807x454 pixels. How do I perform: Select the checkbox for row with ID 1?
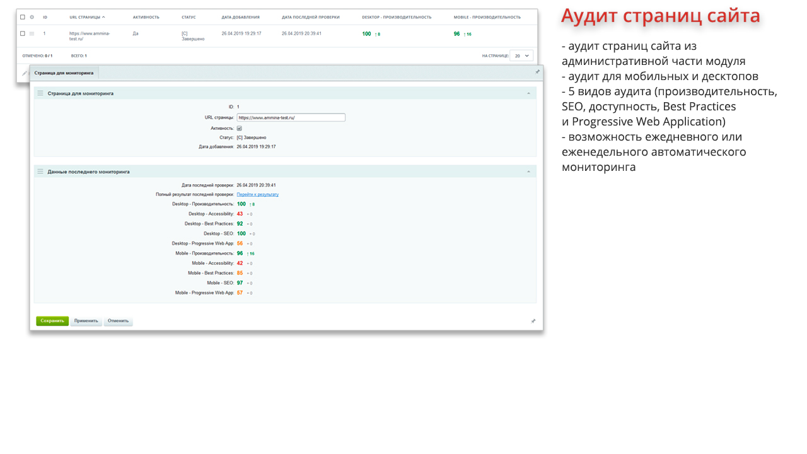click(23, 33)
